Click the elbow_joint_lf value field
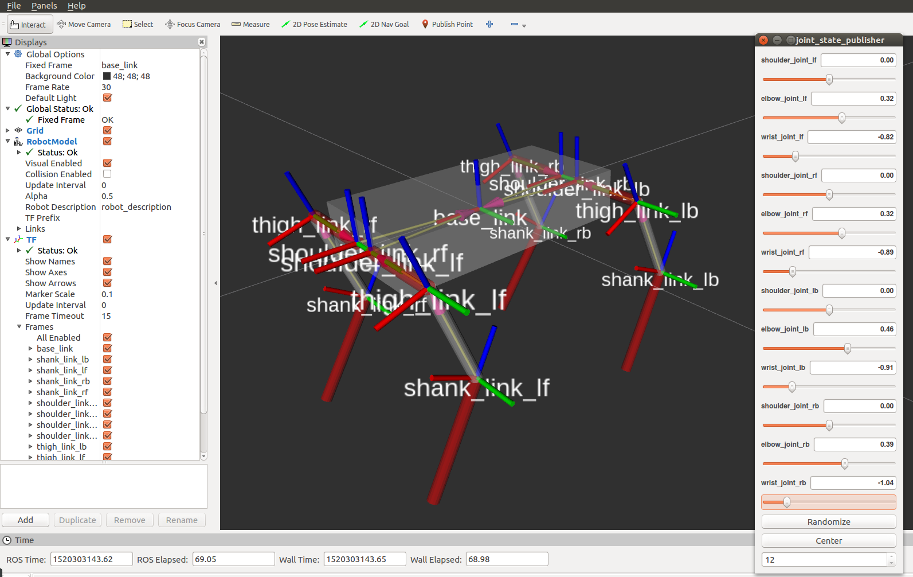This screenshot has height=577, width=913. click(x=854, y=98)
